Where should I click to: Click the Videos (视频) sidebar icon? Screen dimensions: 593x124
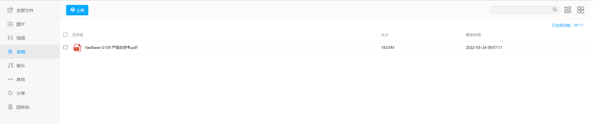tap(10, 38)
